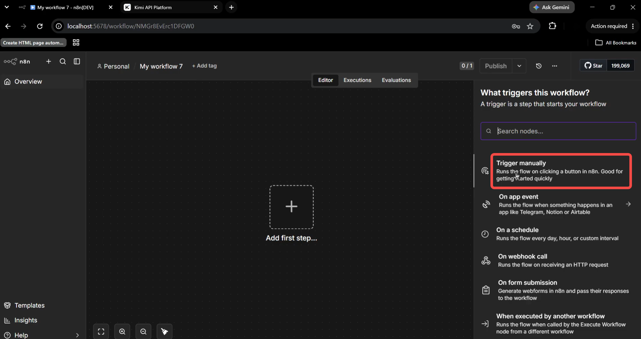Publish the workflow
This screenshot has width=641, height=339.
[496, 66]
